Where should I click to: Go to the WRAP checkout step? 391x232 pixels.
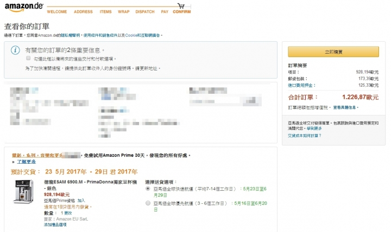(x=124, y=12)
